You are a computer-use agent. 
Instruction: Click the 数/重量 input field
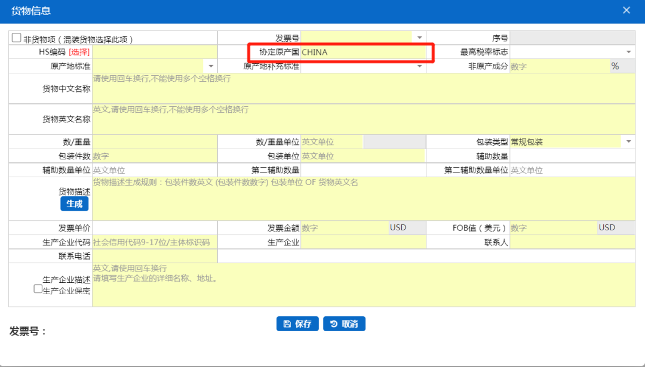click(155, 142)
